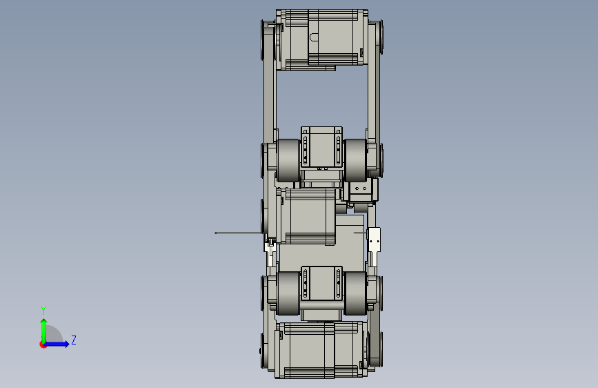Click the blue Z axis arrow of the triad
This screenshot has height=388, width=598.
click(57, 344)
